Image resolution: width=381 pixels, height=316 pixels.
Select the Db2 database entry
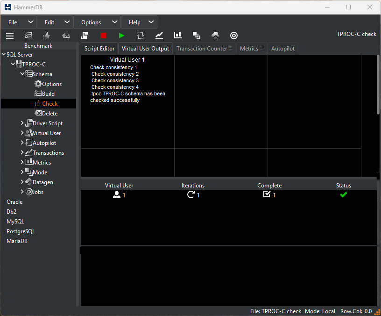click(11, 212)
